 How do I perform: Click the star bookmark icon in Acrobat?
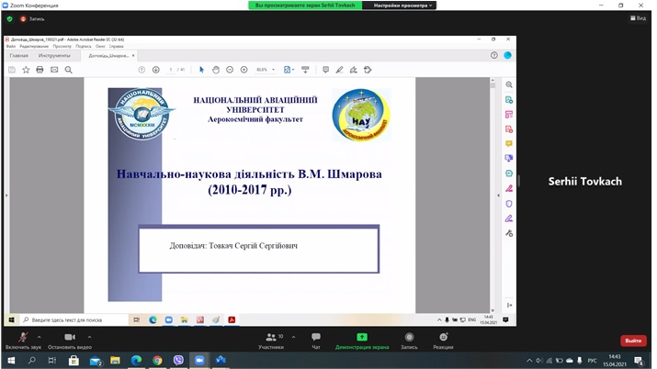[x=26, y=70]
